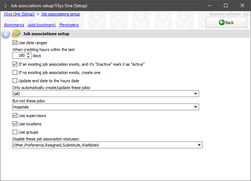This screenshot has height=181, width=251.
Task: Check Update end date to the hours date
Action: (15, 81)
